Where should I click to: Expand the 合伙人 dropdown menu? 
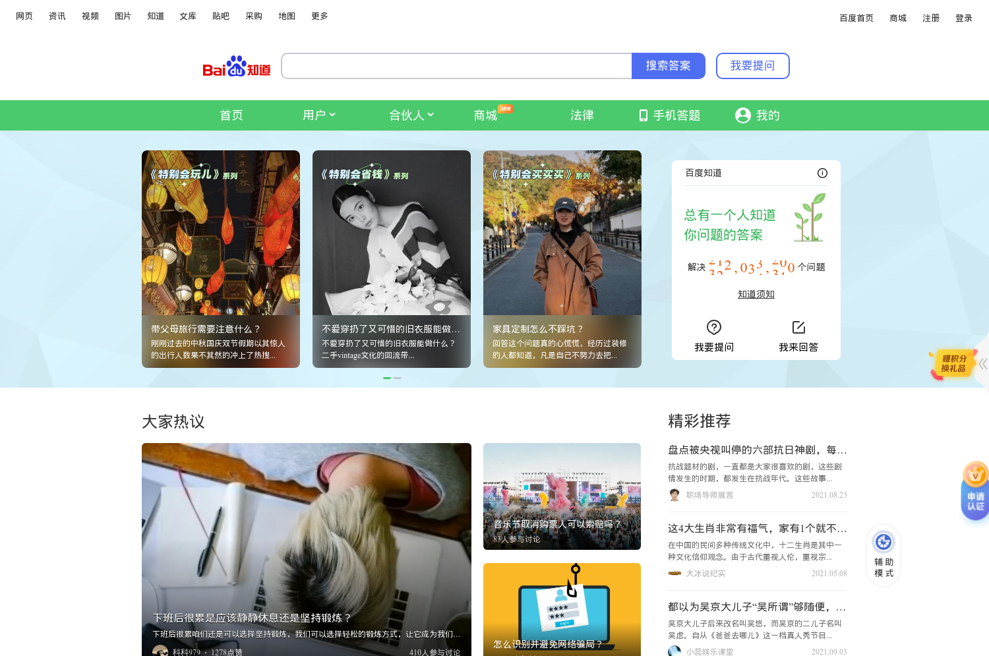tap(411, 115)
